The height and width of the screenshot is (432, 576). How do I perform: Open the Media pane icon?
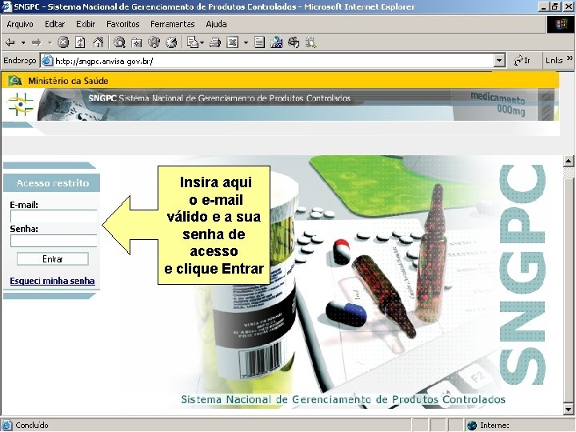point(154,42)
